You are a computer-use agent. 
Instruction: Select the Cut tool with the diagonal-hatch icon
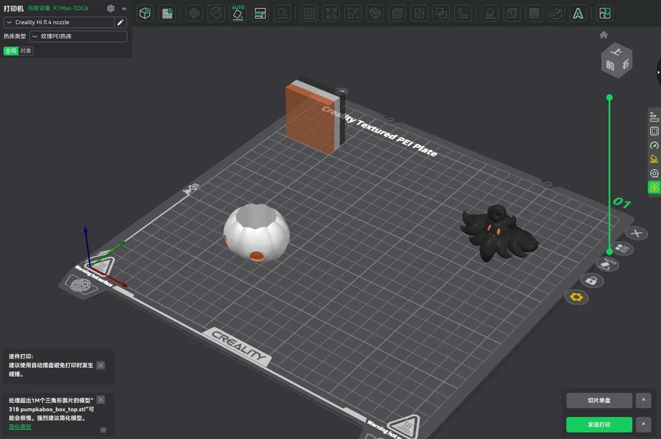[419, 13]
